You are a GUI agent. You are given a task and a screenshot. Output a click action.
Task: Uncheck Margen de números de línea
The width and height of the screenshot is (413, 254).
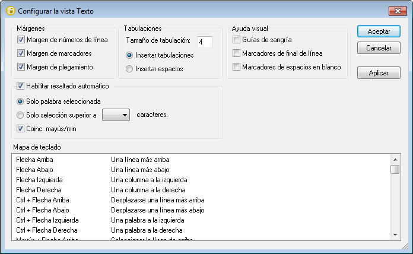pos(21,40)
